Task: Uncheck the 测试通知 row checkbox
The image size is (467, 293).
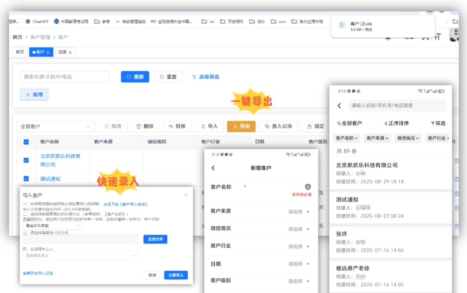Action: coord(26,179)
